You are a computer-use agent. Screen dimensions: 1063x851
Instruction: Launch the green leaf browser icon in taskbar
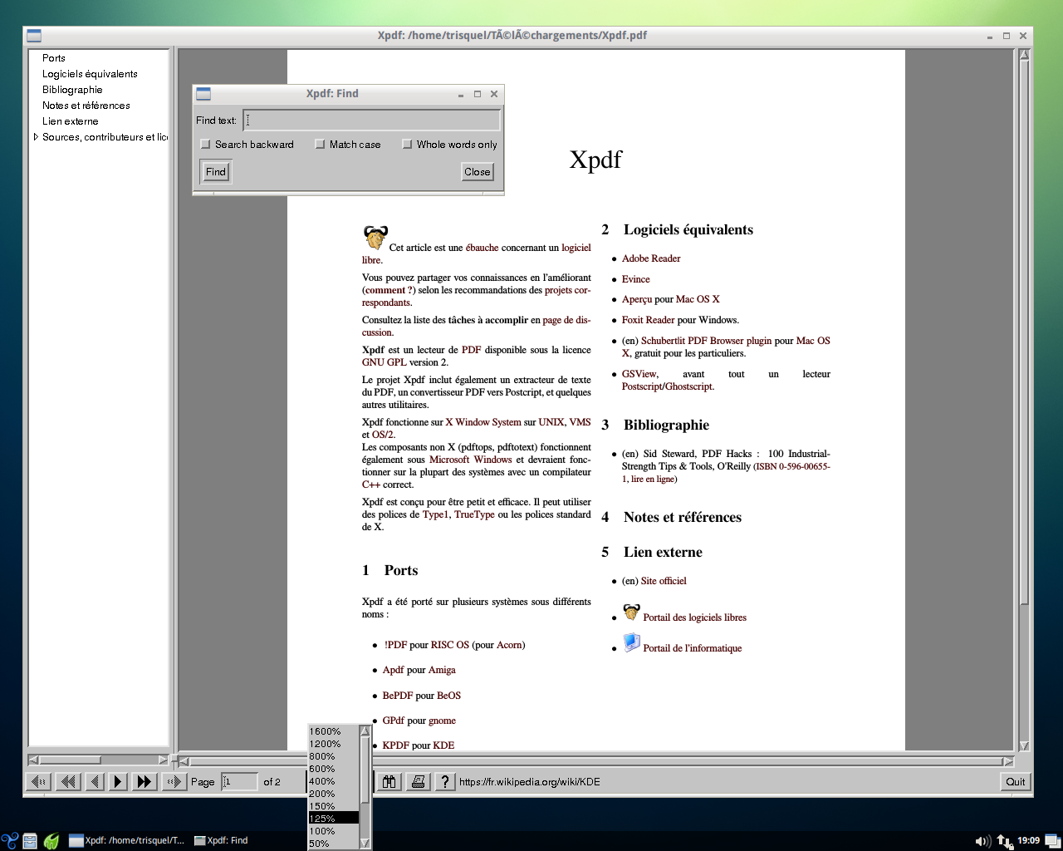(x=51, y=840)
